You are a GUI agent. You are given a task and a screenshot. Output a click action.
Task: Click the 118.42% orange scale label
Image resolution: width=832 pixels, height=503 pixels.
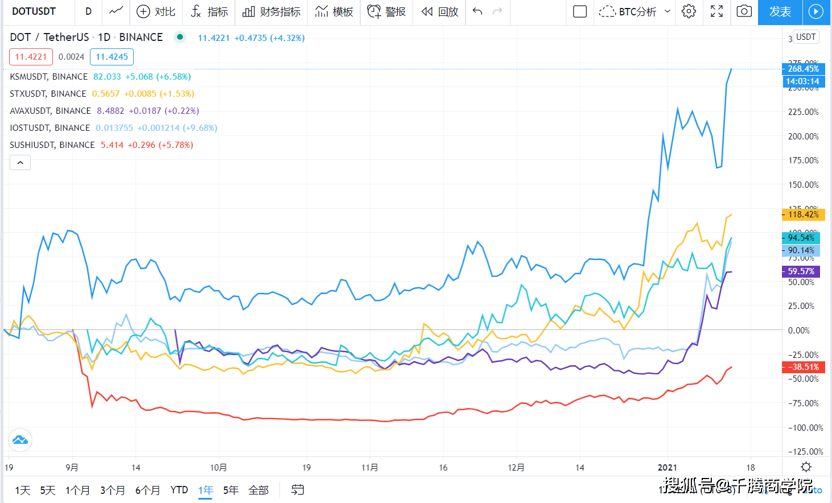[x=804, y=215]
